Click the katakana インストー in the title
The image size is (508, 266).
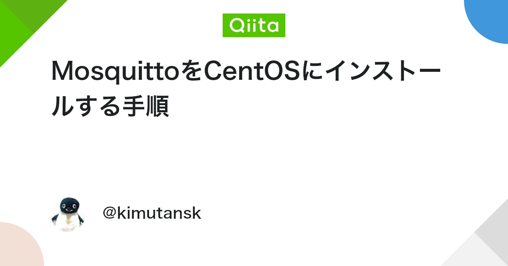click(384, 72)
